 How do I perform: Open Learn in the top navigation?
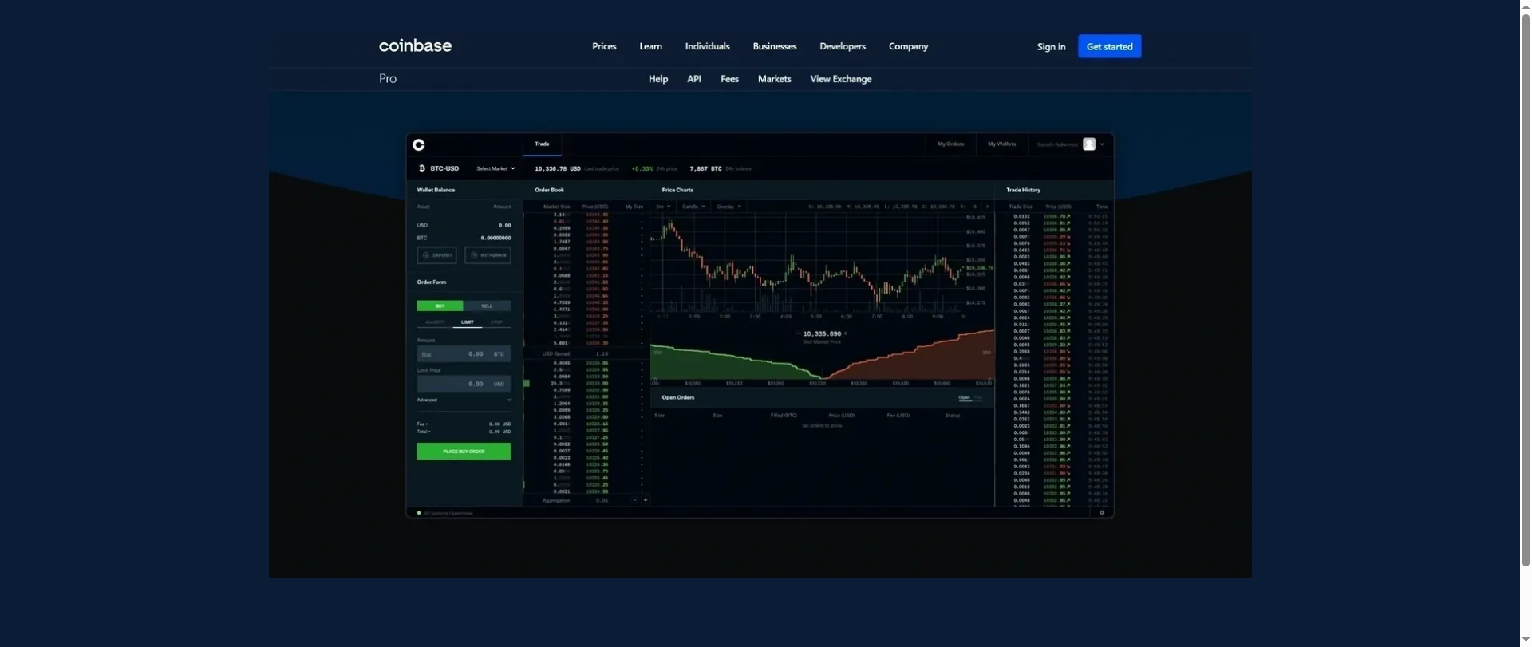click(650, 46)
